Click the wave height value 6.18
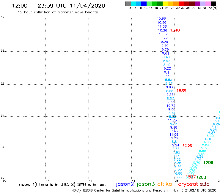The width and height of the screenshot is (220, 193). [209, 139]
